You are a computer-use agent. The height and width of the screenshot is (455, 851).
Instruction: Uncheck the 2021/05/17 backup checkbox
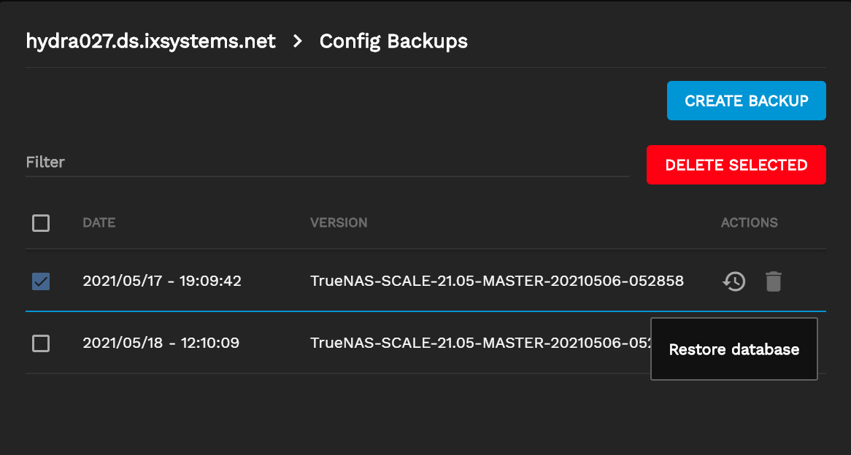pyautogui.click(x=41, y=281)
